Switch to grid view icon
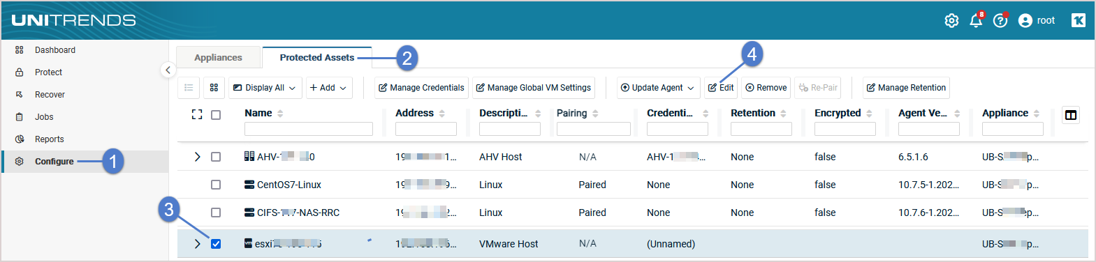 coord(214,88)
